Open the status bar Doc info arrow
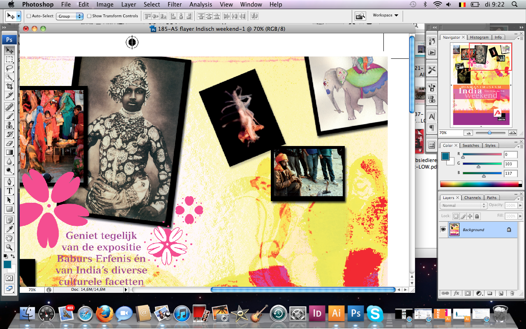 (x=126, y=290)
